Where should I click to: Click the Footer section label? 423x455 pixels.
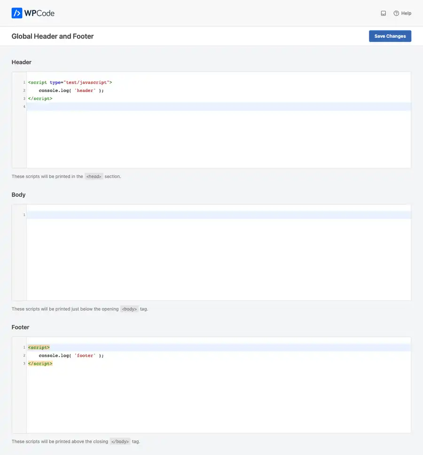pos(20,327)
